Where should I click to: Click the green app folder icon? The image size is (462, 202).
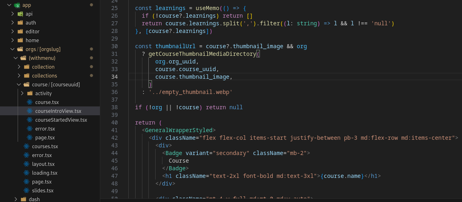pyautogui.click(x=17, y=5)
